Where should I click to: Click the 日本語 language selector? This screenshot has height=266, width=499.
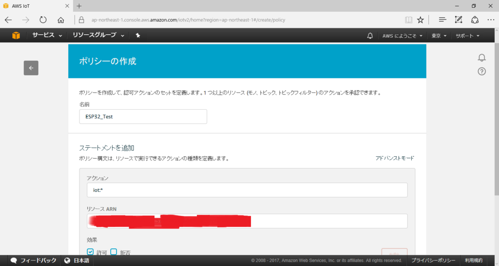tap(81, 260)
